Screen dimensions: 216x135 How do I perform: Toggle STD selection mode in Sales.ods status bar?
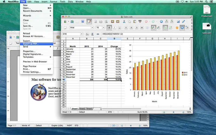[x=110, y=112]
